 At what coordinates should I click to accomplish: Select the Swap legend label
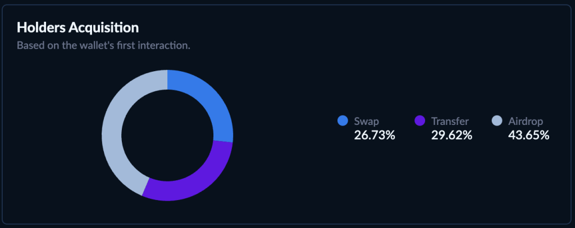click(366, 121)
